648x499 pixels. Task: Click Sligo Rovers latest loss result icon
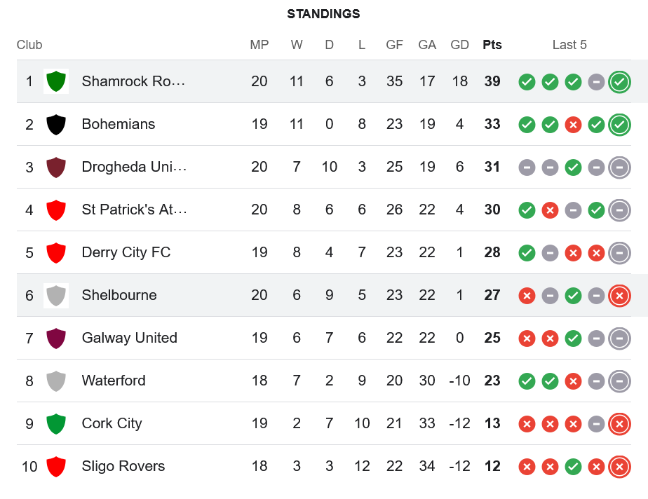[619, 466]
